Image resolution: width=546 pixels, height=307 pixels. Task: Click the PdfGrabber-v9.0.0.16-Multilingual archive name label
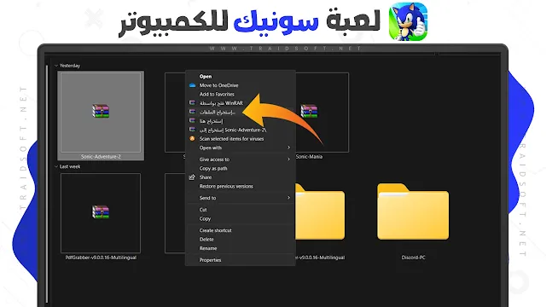point(101,258)
